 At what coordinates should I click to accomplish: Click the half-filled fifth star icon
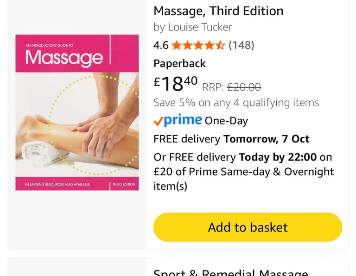pyautogui.click(x=220, y=45)
